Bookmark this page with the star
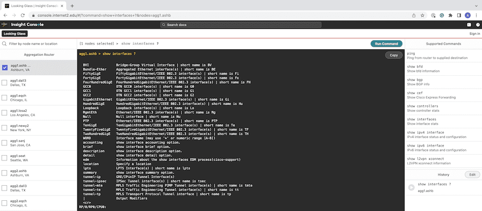The image size is (482, 211). 423,15
